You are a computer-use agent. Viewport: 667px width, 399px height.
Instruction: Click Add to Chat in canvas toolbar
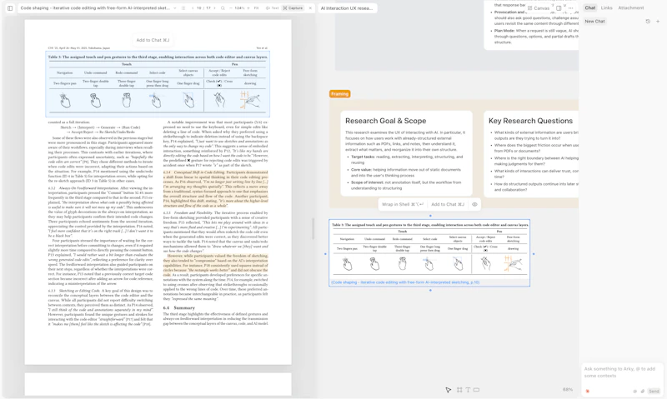[448, 204]
